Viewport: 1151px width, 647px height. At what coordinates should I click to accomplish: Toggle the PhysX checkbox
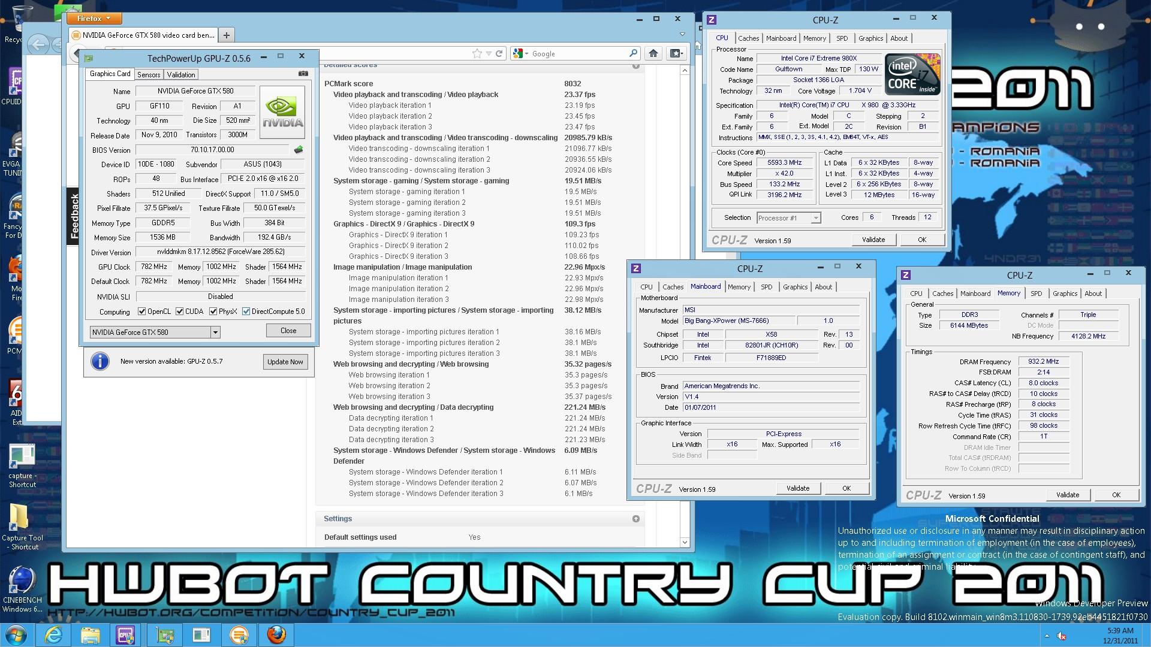(x=213, y=312)
